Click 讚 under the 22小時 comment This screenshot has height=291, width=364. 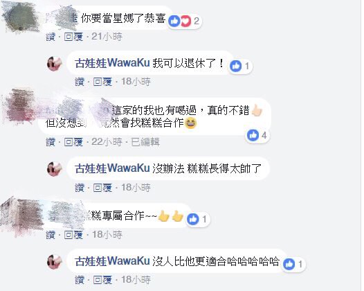click(x=51, y=142)
